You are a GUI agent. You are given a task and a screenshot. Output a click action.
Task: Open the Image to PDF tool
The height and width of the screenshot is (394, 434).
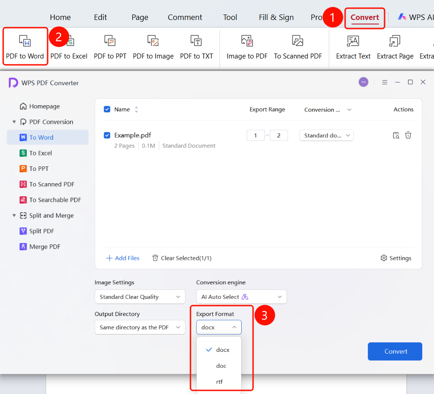point(247,47)
